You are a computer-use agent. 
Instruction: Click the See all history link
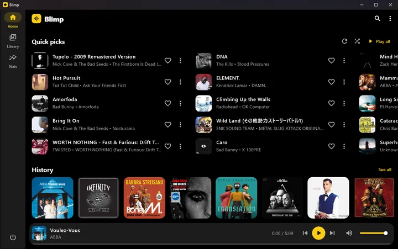point(385,169)
